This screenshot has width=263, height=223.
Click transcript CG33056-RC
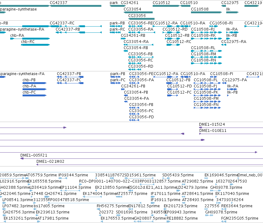point(141,60)
